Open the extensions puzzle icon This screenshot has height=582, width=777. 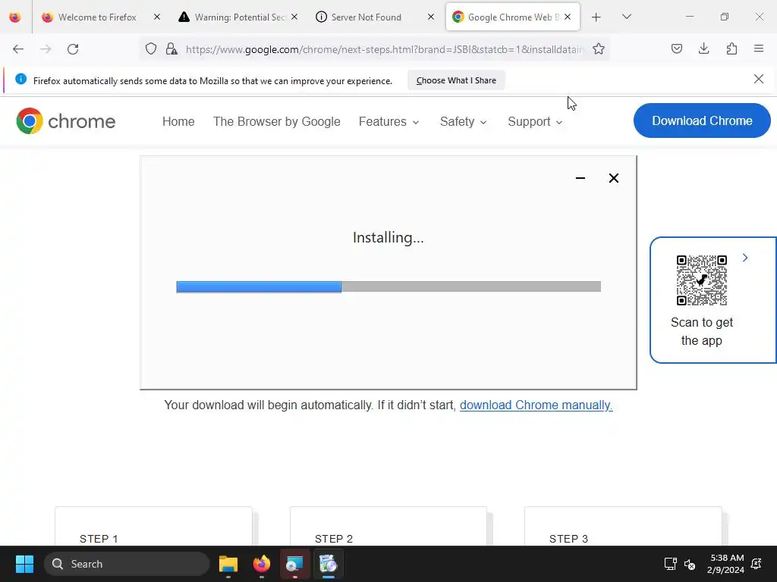731,48
